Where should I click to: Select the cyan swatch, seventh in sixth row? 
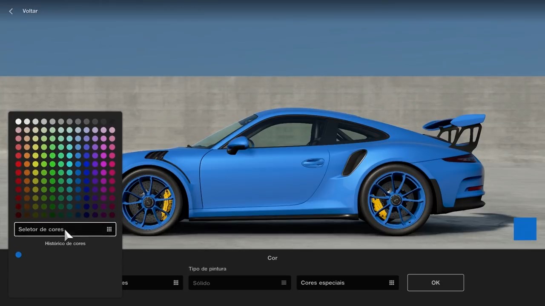pos(69,164)
